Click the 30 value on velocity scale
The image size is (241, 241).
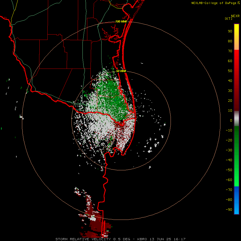230,91
